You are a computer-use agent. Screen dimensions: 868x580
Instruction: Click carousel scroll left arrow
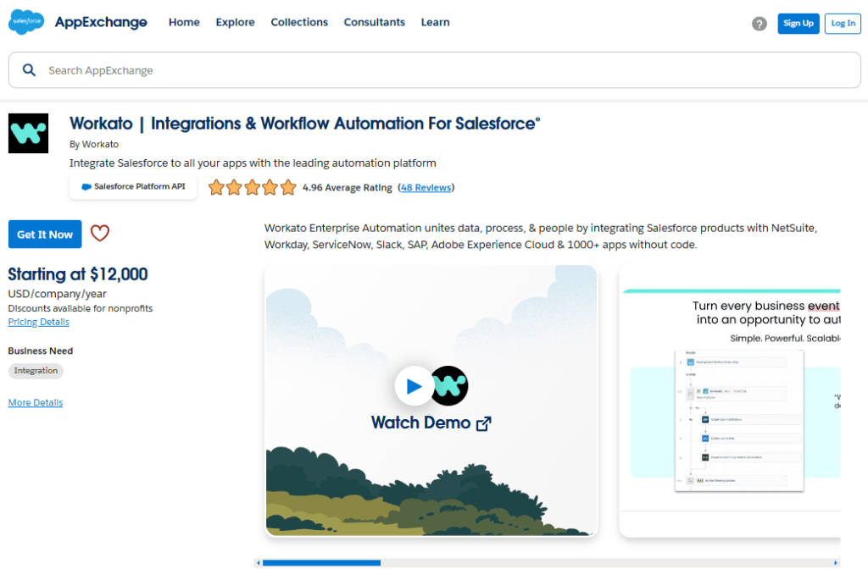tap(258, 563)
